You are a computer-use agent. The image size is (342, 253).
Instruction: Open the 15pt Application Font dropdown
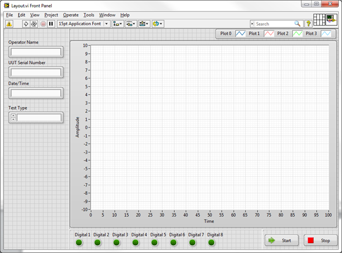point(83,24)
